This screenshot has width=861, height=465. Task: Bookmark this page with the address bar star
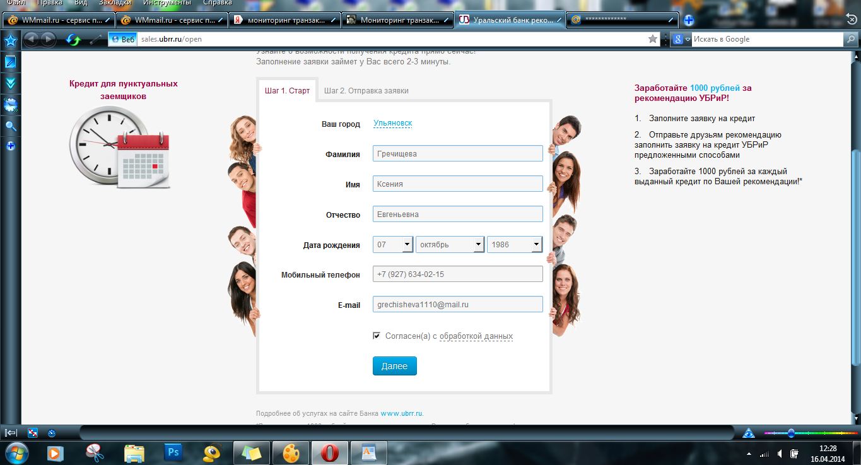(653, 39)
